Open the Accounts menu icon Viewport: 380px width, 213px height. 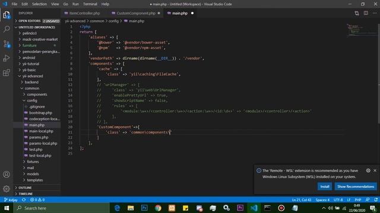point(7,175)
